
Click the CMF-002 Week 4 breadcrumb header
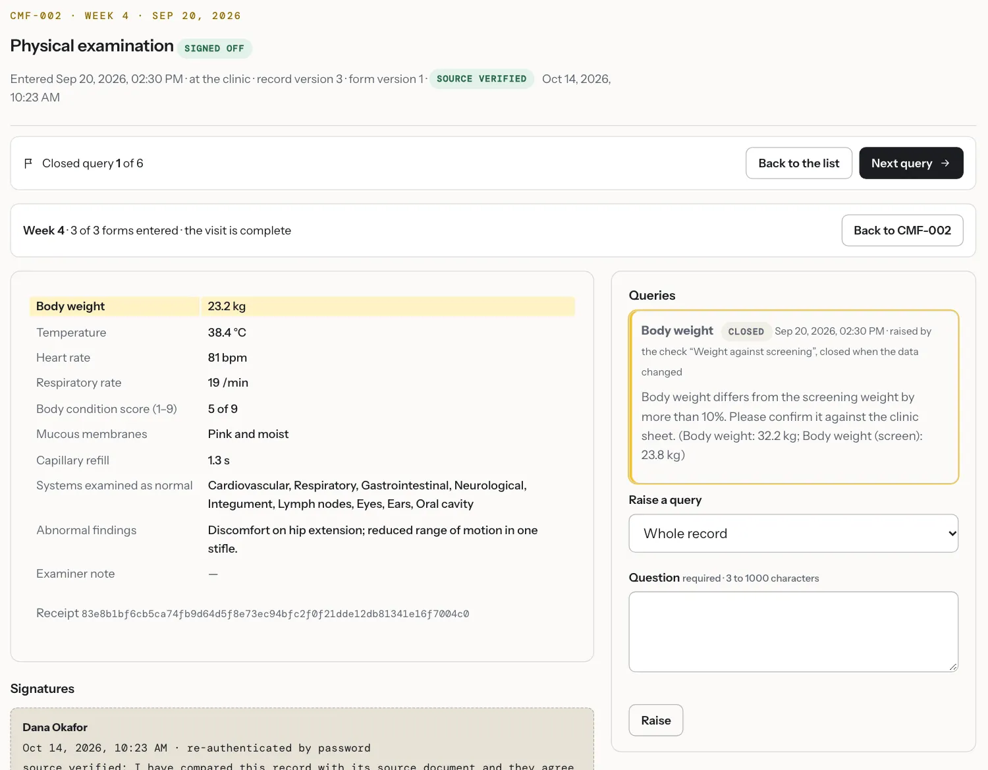(125, 16)
